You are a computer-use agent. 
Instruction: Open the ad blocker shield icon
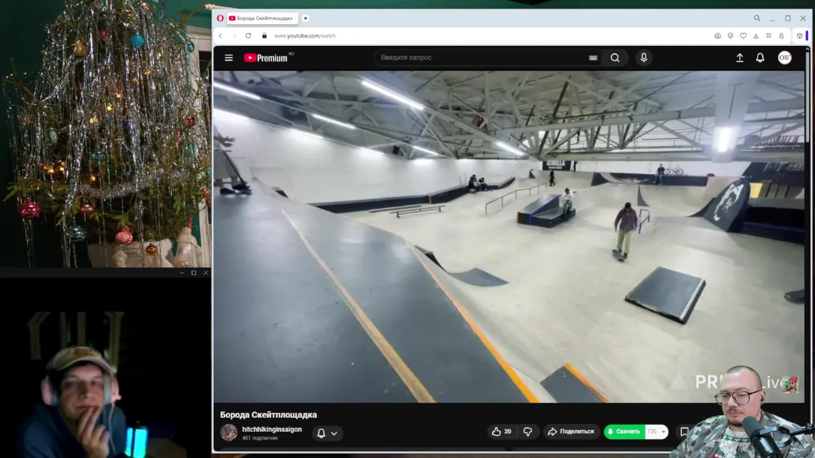point(730,36)
